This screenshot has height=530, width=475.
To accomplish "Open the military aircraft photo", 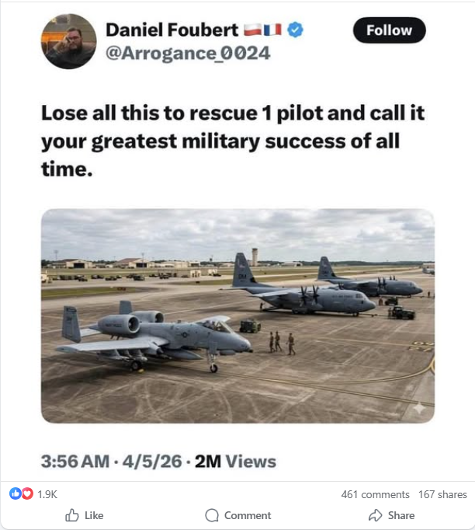I will [237, 316].
